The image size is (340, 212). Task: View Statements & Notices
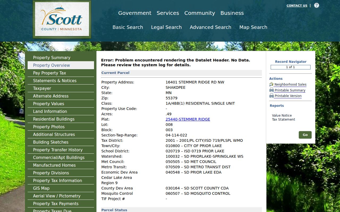click(61, 81)
